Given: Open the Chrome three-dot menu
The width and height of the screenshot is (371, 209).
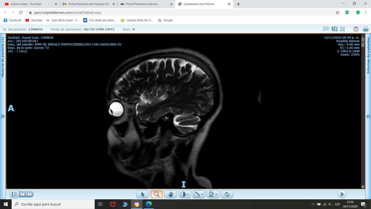Looking at the screenshot, I should [366, 12].
